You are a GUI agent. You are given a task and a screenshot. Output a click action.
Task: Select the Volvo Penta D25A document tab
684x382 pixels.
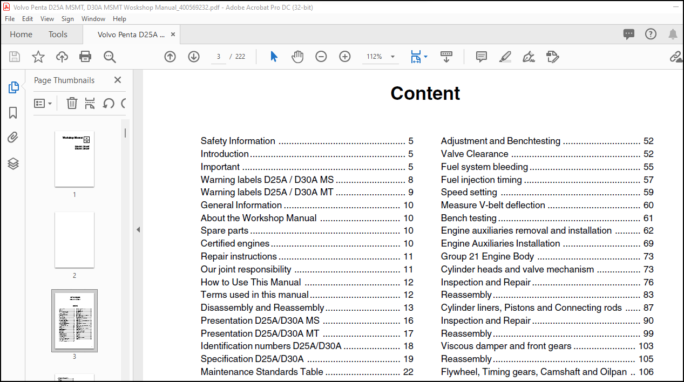[x=131, y=35]
